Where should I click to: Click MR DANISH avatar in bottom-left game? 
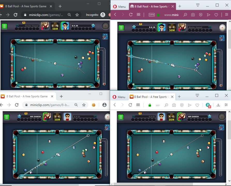[47, 117]
